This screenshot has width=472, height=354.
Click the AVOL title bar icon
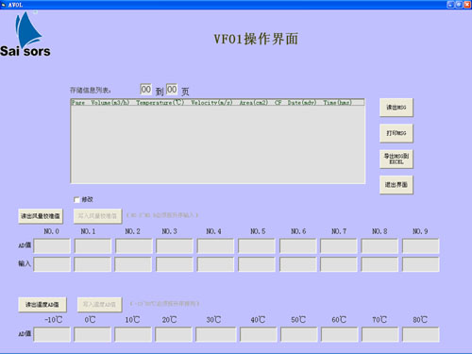(4, 5)
